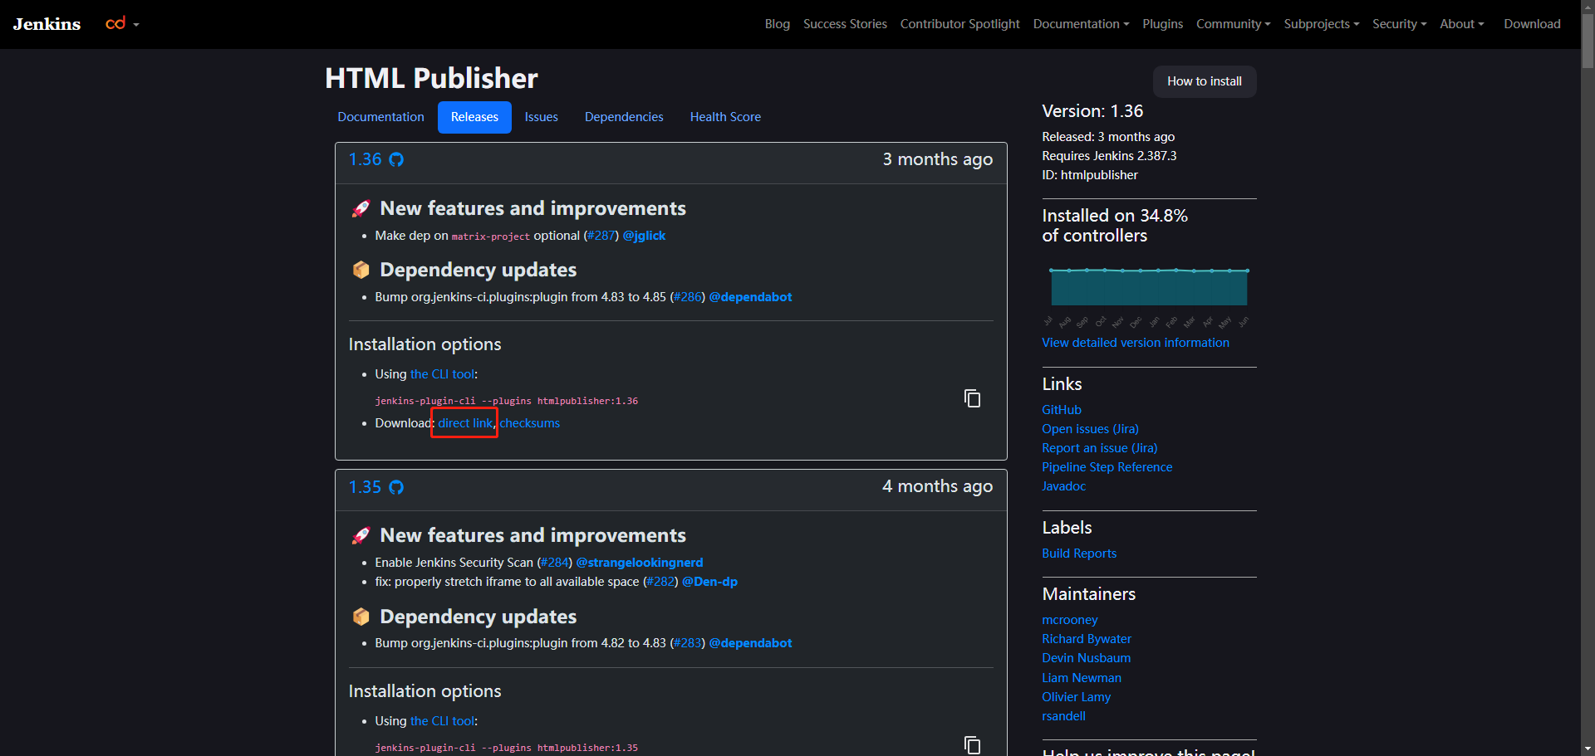Viewport: 1595px width, 756px height.
Task: View the Health Score tab
Action: pyautogui.click(x=725, y=117)
